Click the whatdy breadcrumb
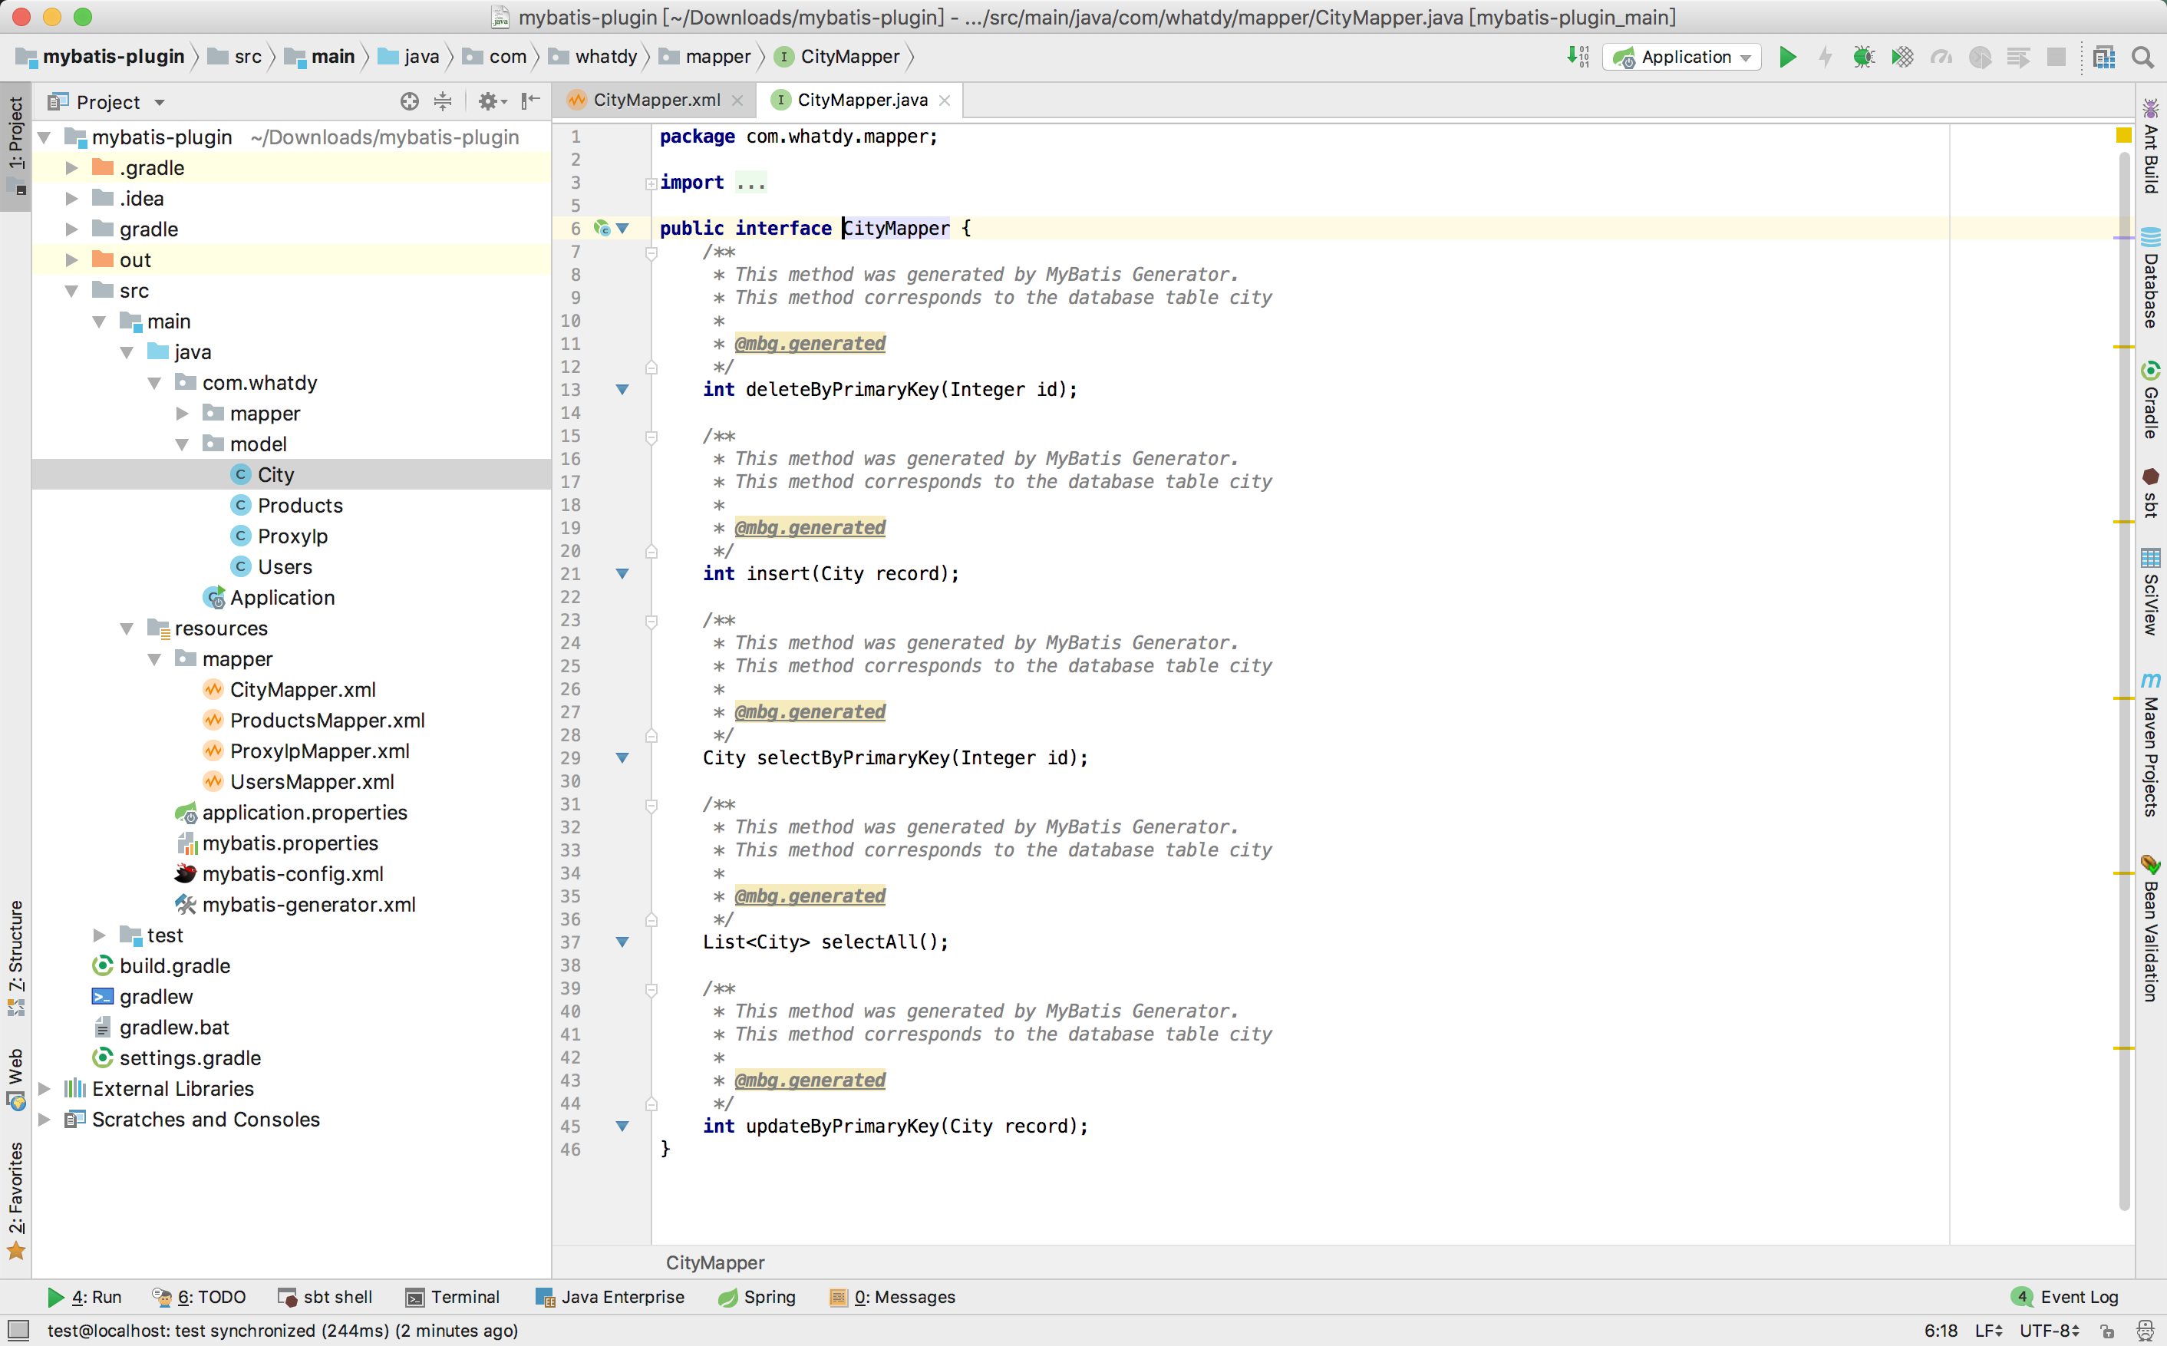Screen dimensions: 2167x1346 (594, 57)
